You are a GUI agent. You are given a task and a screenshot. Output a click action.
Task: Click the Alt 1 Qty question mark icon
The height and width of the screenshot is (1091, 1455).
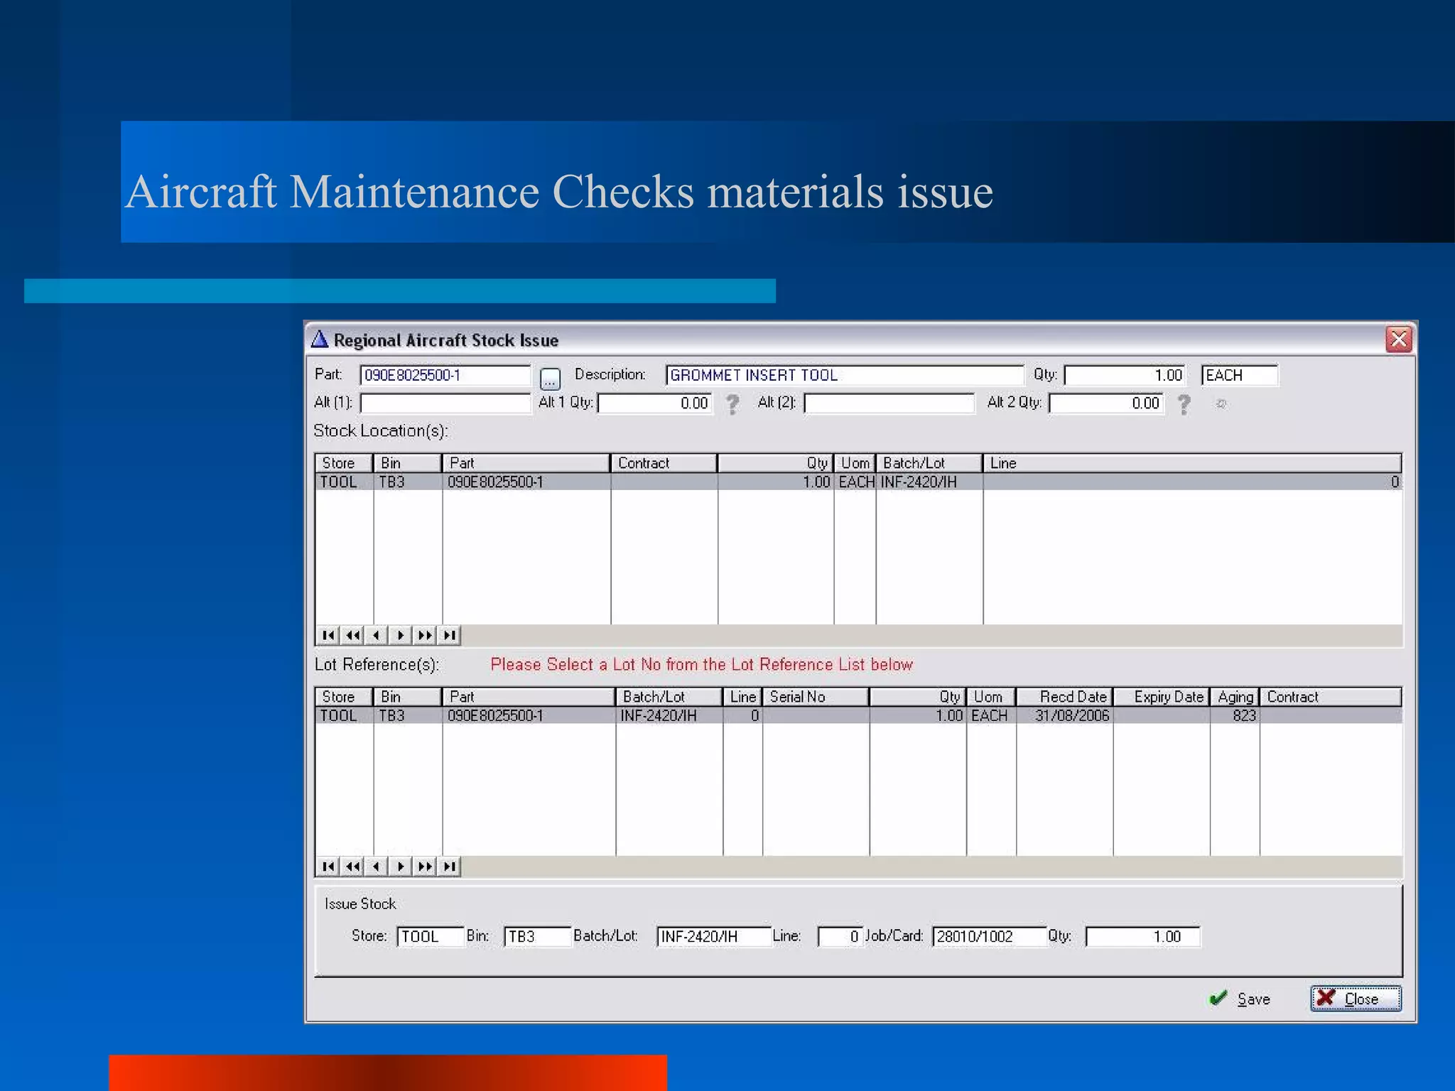click(732, 404)
